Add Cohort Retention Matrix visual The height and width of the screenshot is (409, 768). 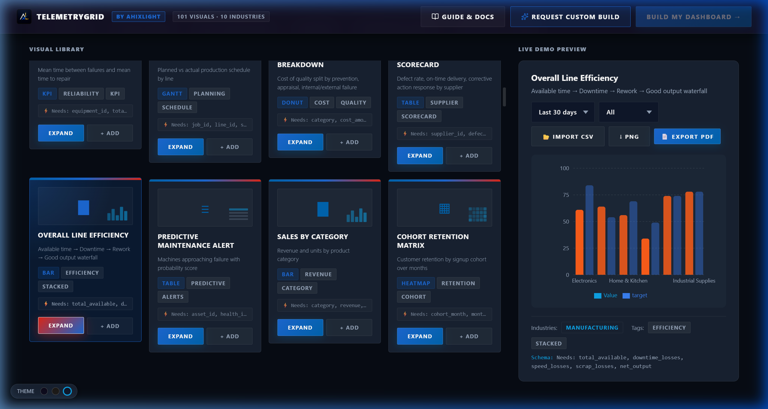(x=469, y=336)
